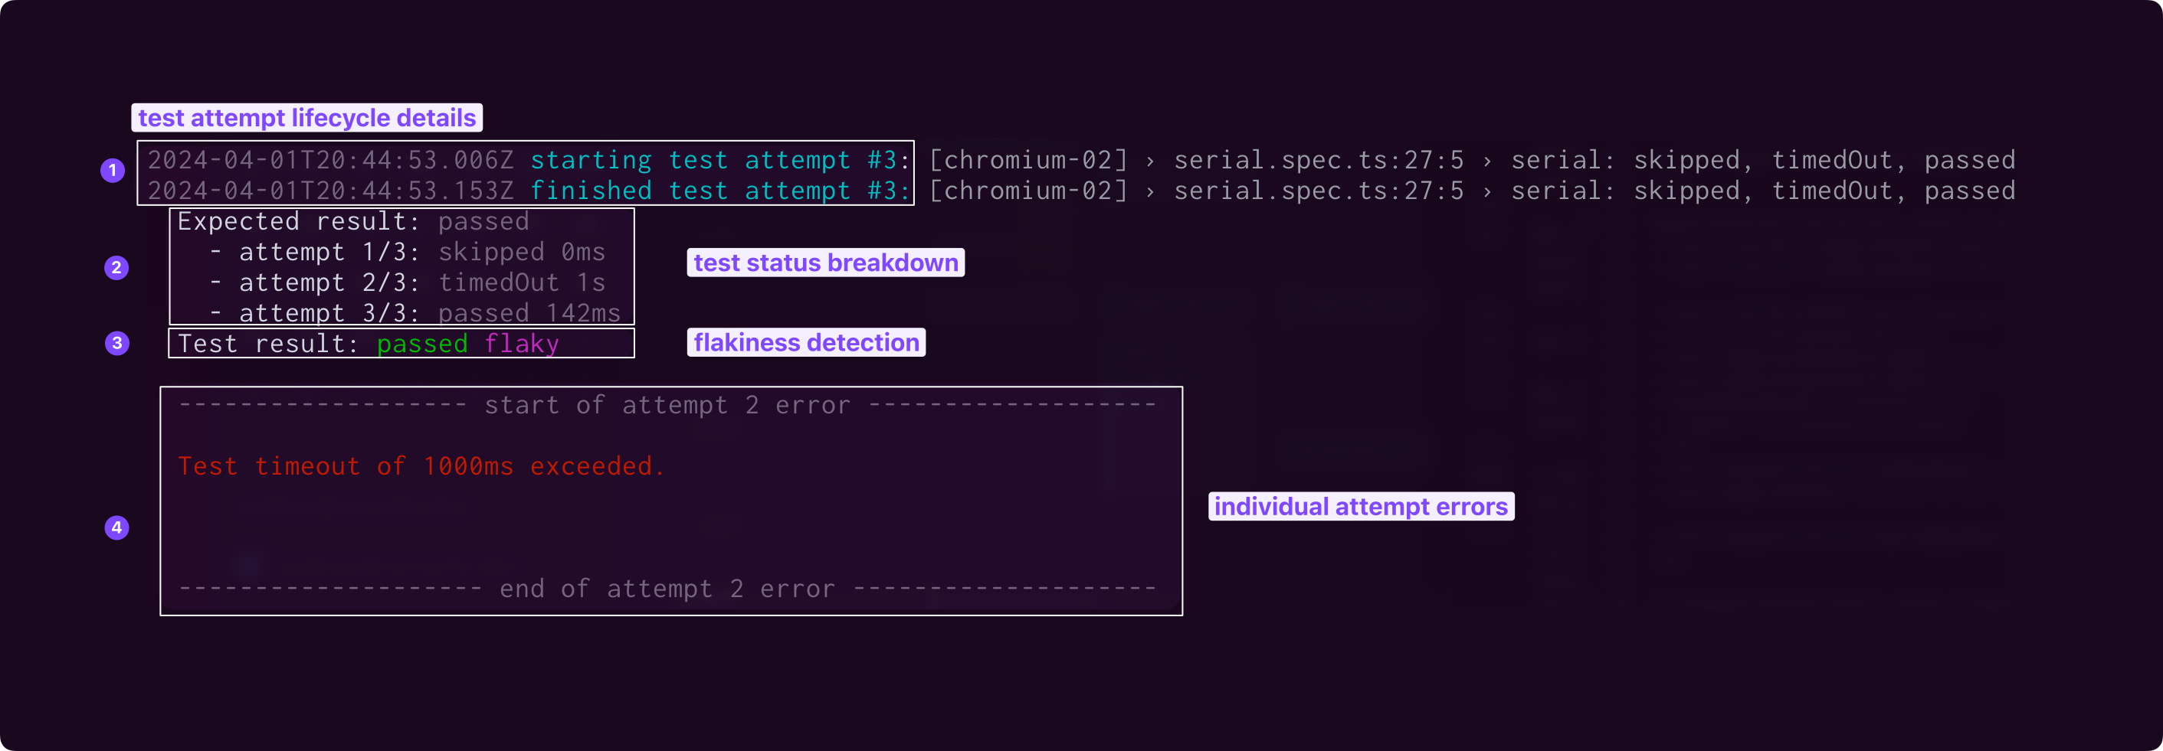The image size is (2163, 751).
Task: Select the 'test attempt lifecycle details' label
Action: (x=306, y=117)
